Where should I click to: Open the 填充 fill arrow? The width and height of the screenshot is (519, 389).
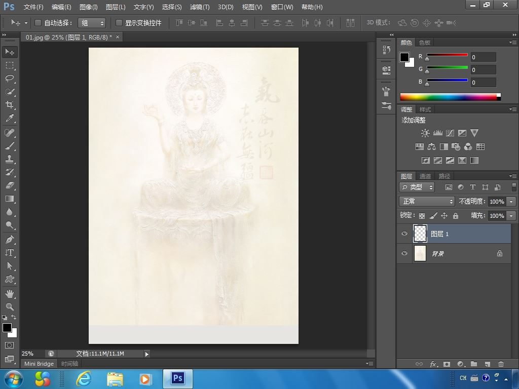pos(511,216)
